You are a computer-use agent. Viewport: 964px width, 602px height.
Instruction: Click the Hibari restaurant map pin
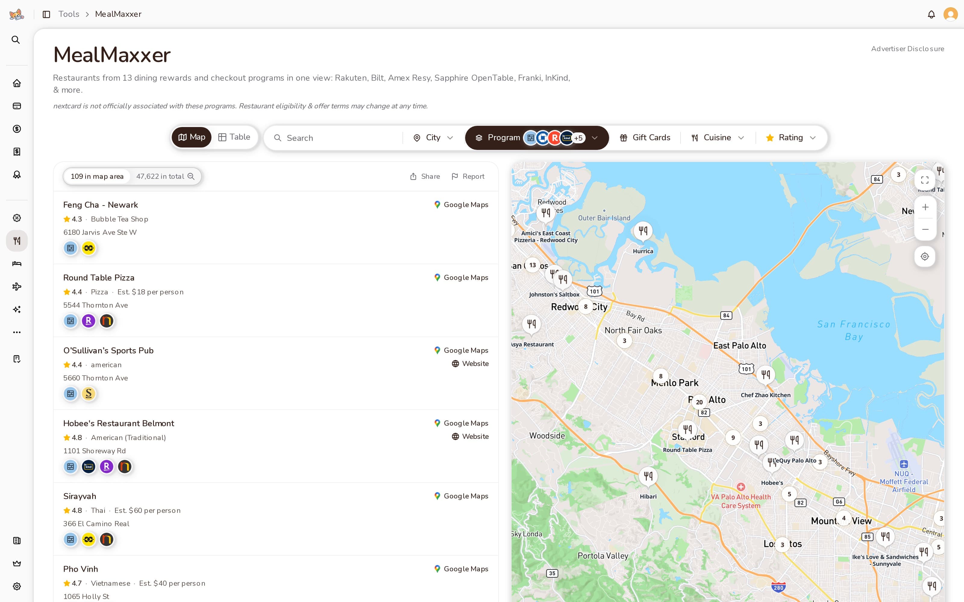point(648,476)
